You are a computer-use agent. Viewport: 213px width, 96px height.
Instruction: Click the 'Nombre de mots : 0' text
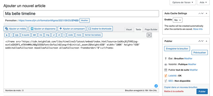(14, 90)
